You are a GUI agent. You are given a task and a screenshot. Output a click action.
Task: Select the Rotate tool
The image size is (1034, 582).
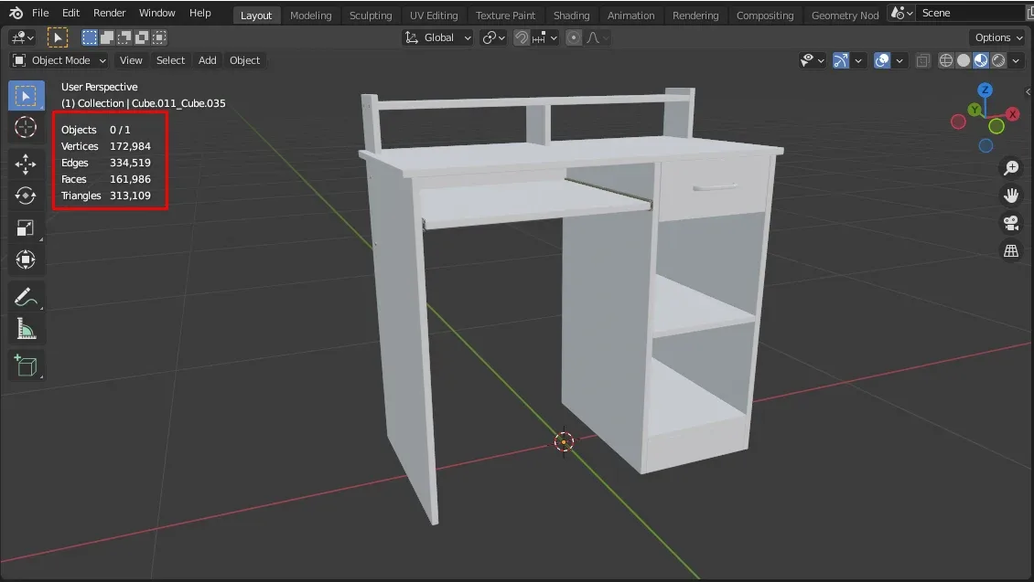tap(26, 195)
